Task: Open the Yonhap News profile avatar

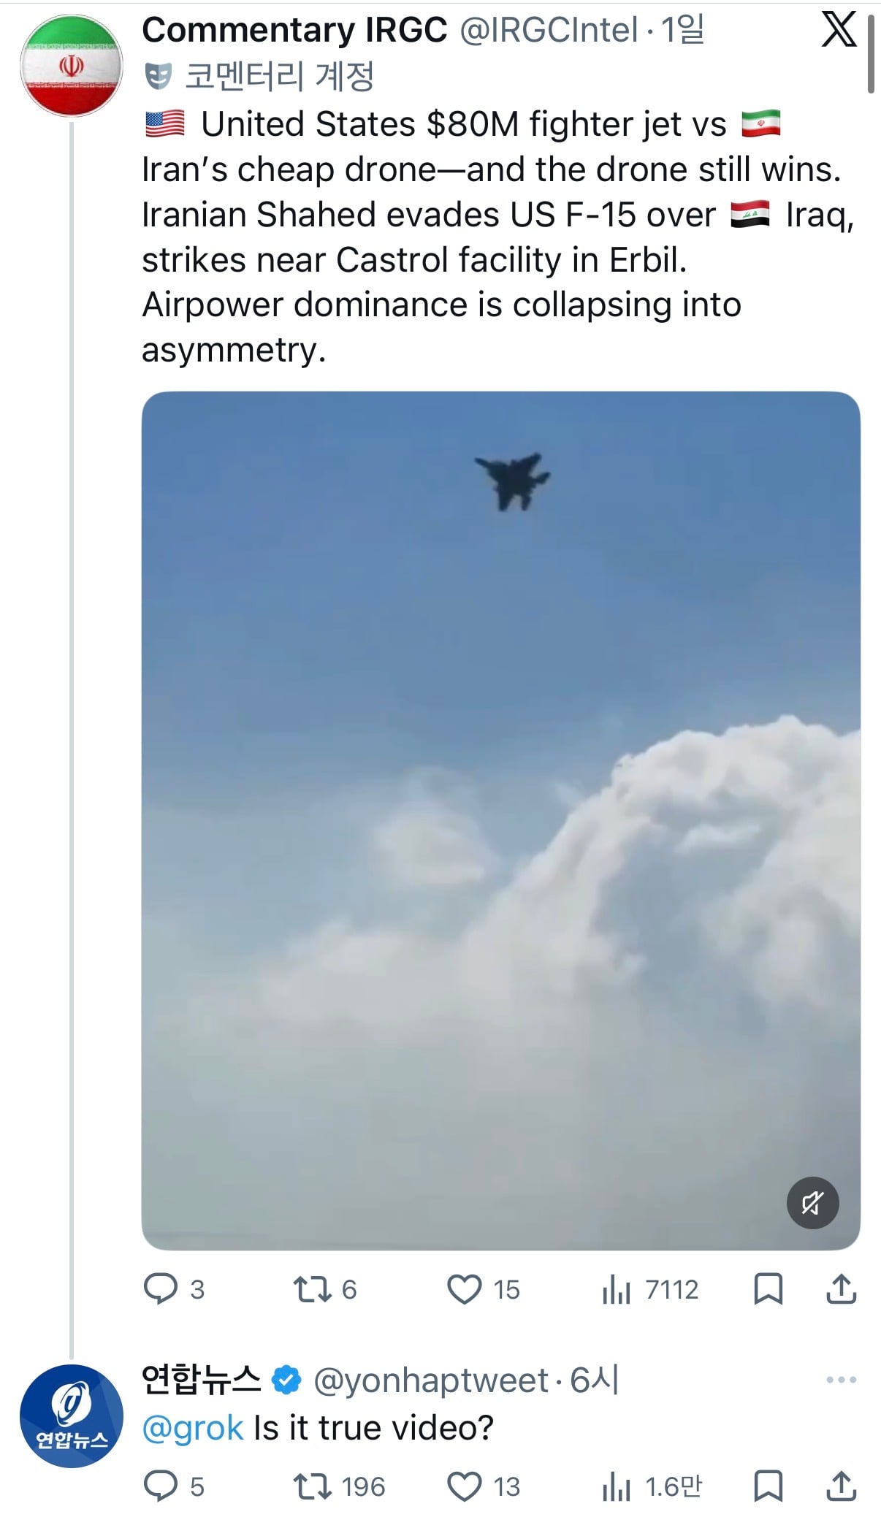Action: coord(72,1416)
